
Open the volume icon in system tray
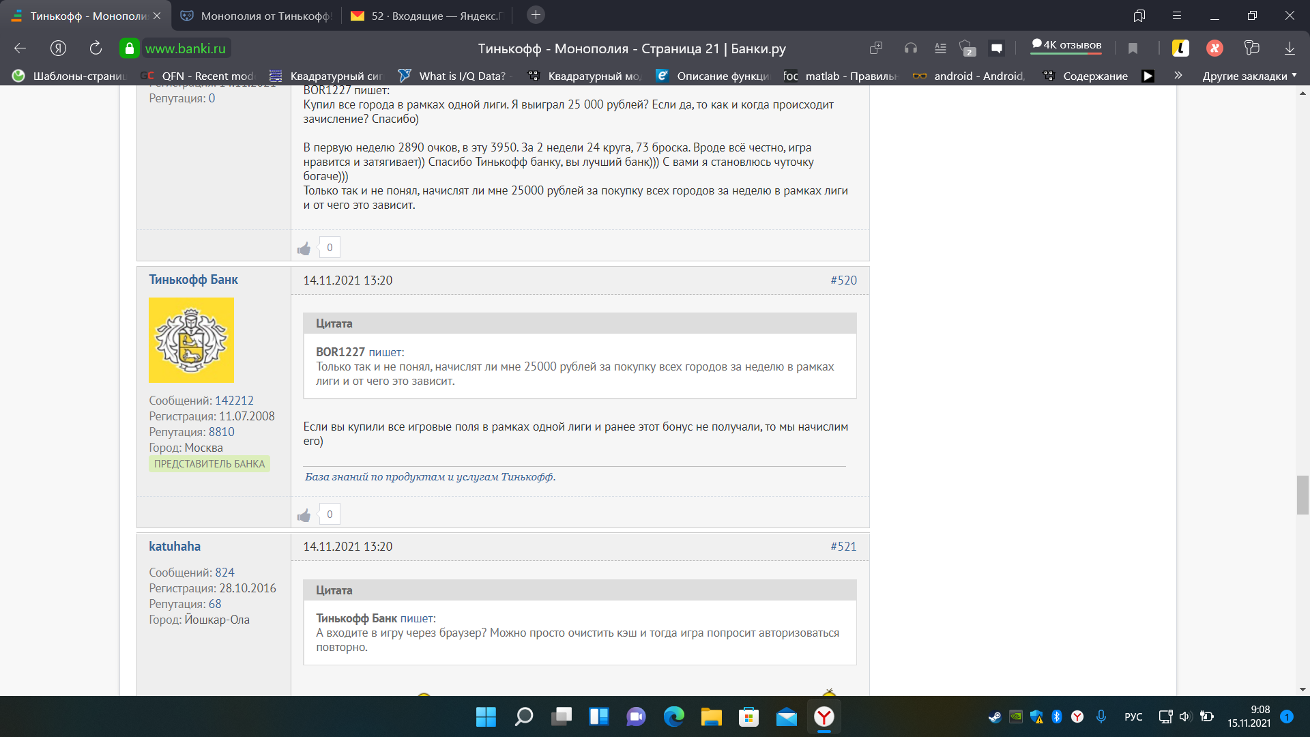tap(1185, 717)
